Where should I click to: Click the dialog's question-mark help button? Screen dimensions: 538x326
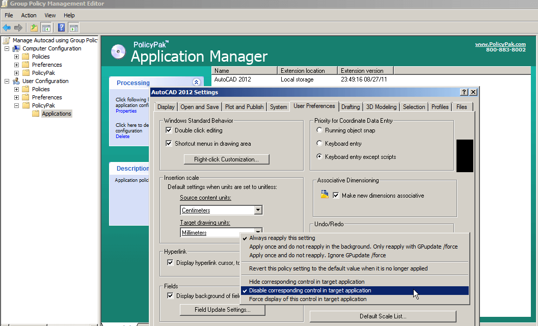(x=464, y=92)
